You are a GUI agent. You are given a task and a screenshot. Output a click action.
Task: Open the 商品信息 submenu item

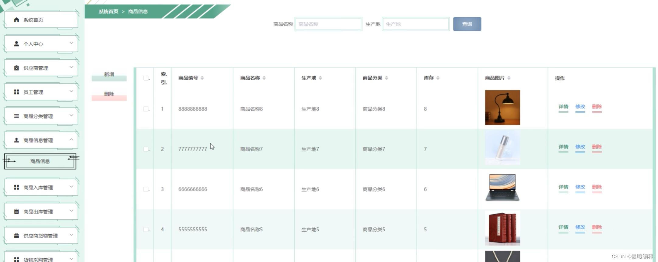pos(40,161)
